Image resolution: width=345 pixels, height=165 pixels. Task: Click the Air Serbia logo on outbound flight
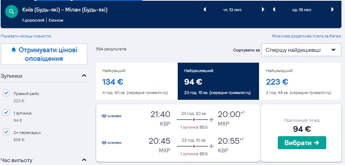click(x=112, y=116)
